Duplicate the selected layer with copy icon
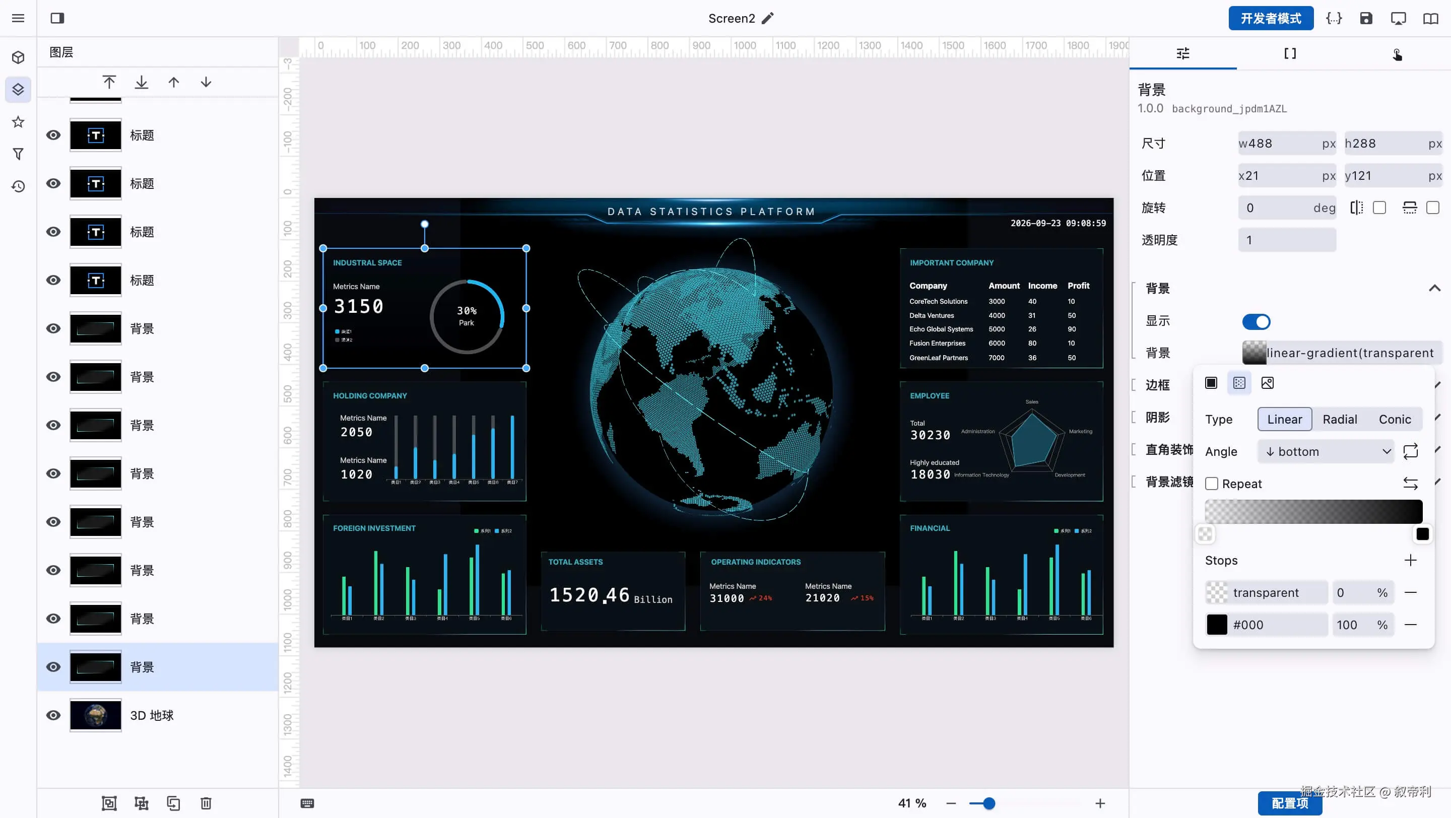1451x818 pixels. [x=173, y=803]
